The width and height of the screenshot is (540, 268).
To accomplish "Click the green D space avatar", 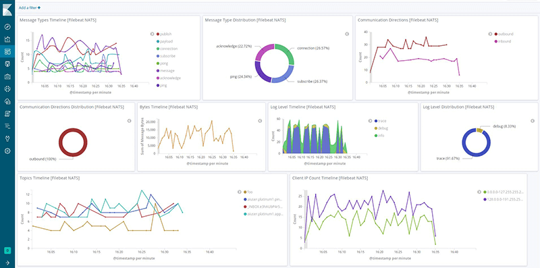I will coord(7,250).
